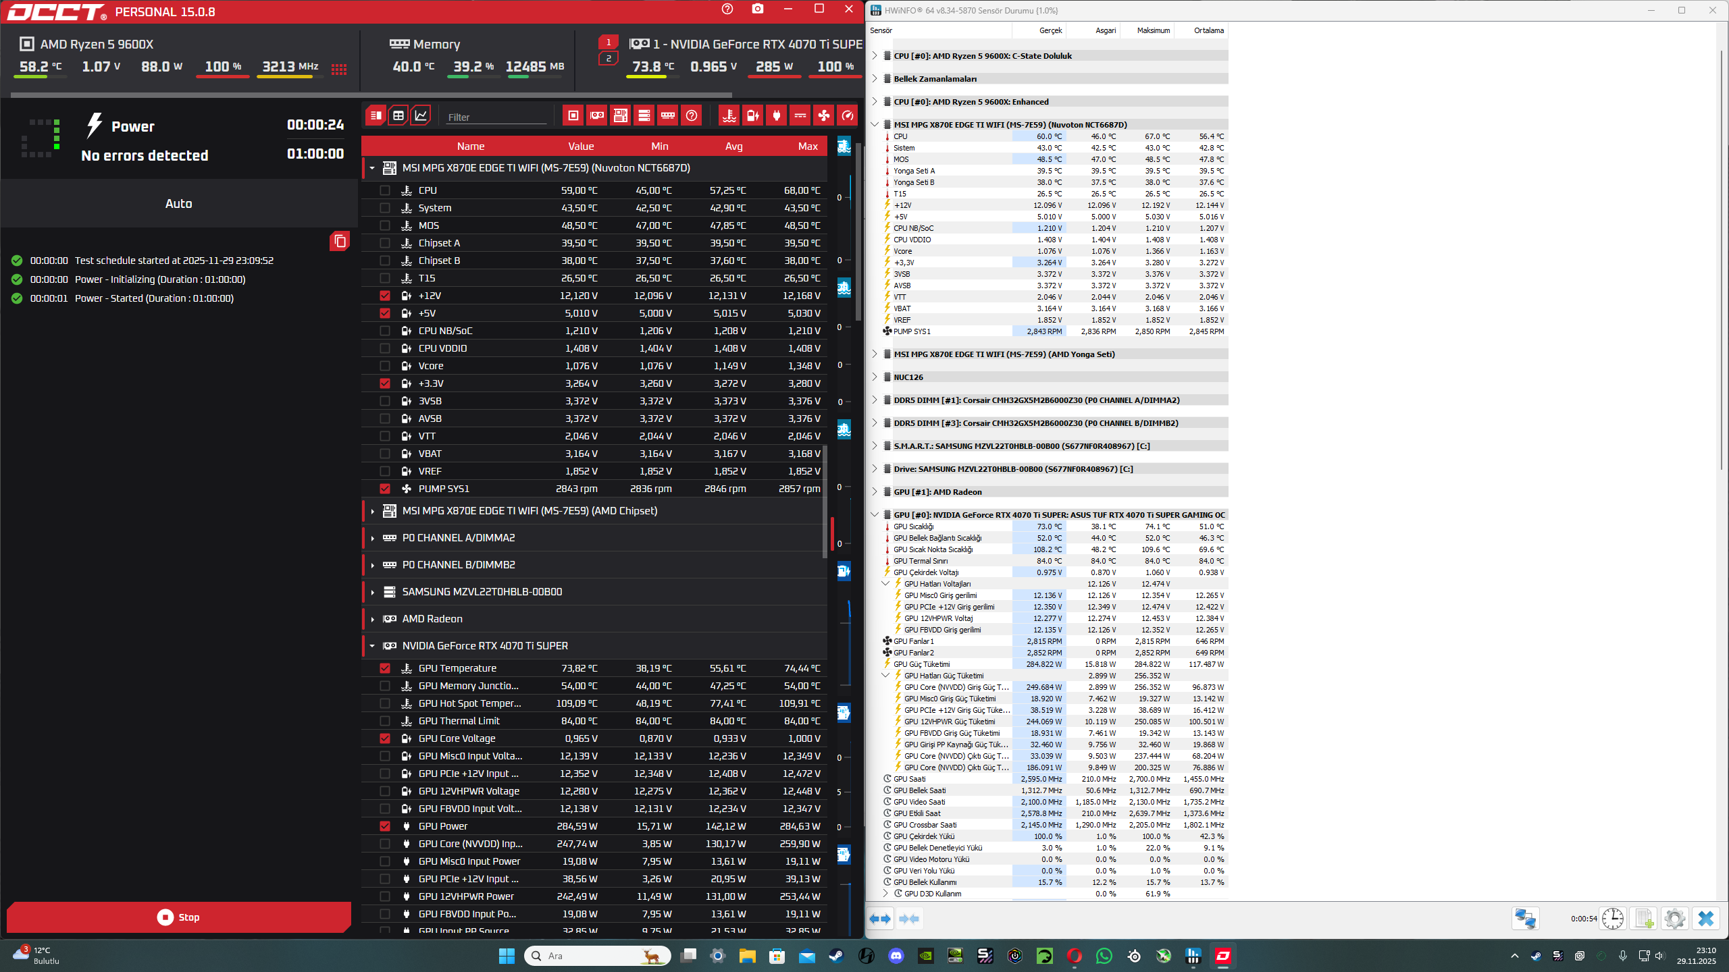This screenshot has height=972, width=1729.
Task: Expand the AMD Chipset group in OCCT
Action: (372, 511)
